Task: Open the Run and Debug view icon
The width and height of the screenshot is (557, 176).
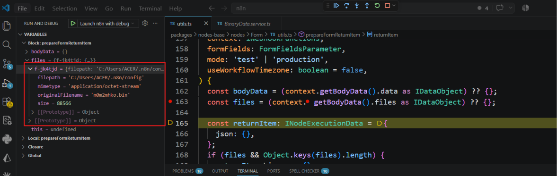Action: coord(7,83)
